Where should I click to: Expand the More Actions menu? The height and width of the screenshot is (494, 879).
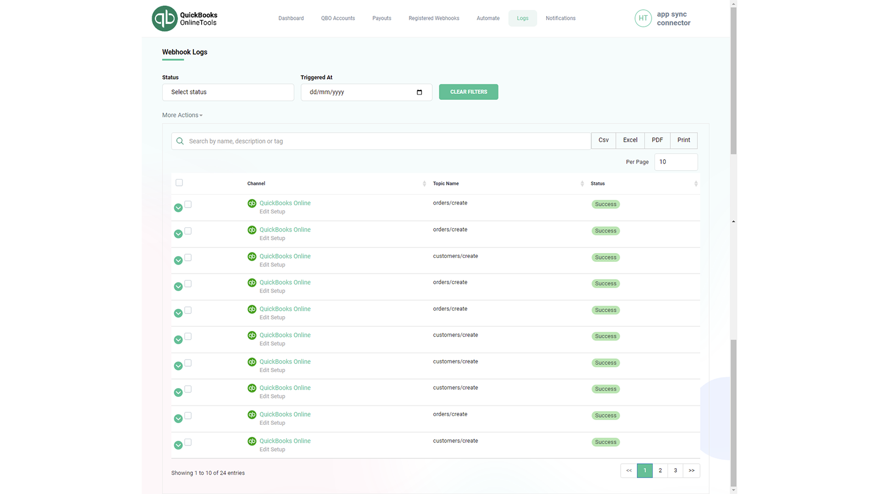pos(182,115)
